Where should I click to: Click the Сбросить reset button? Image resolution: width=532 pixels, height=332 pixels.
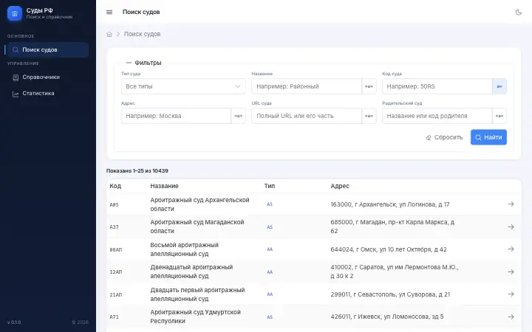[x=444, y=137]
